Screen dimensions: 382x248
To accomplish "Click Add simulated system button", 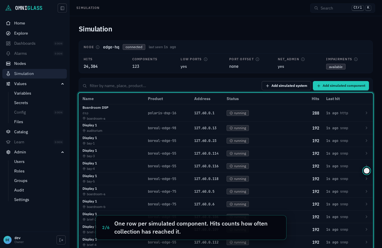I will coord(286,86).
